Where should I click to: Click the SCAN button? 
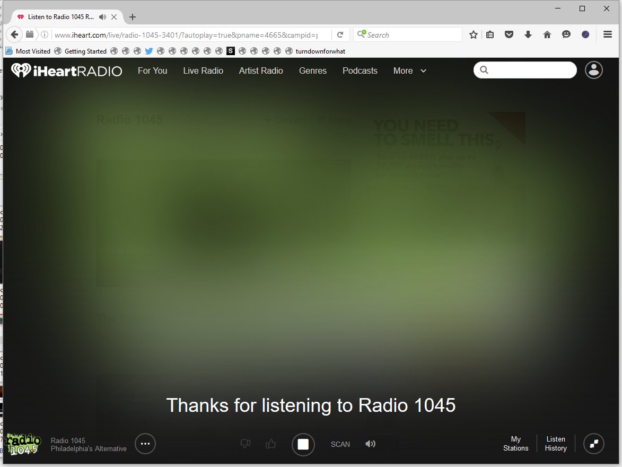click(x=340, y=444)
